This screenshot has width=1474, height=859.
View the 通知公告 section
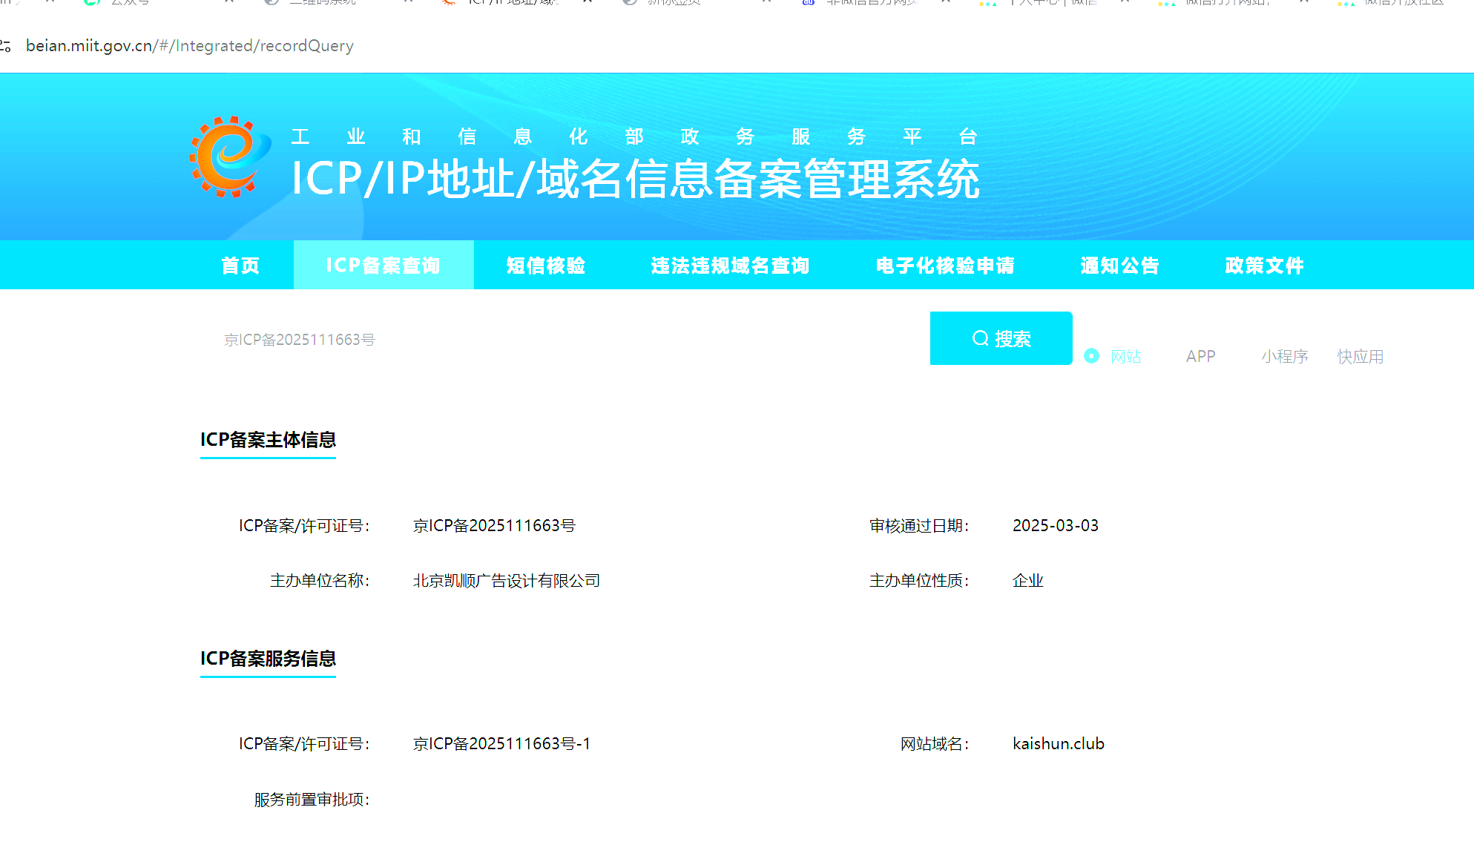(x=1119, y=266)
